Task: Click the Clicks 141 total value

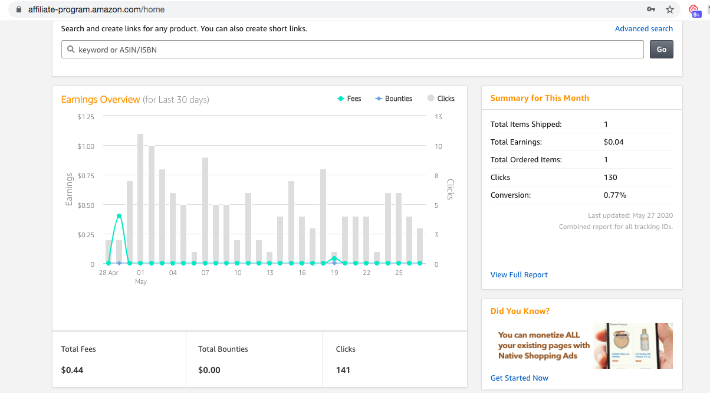Action: [x=343, y=370]
